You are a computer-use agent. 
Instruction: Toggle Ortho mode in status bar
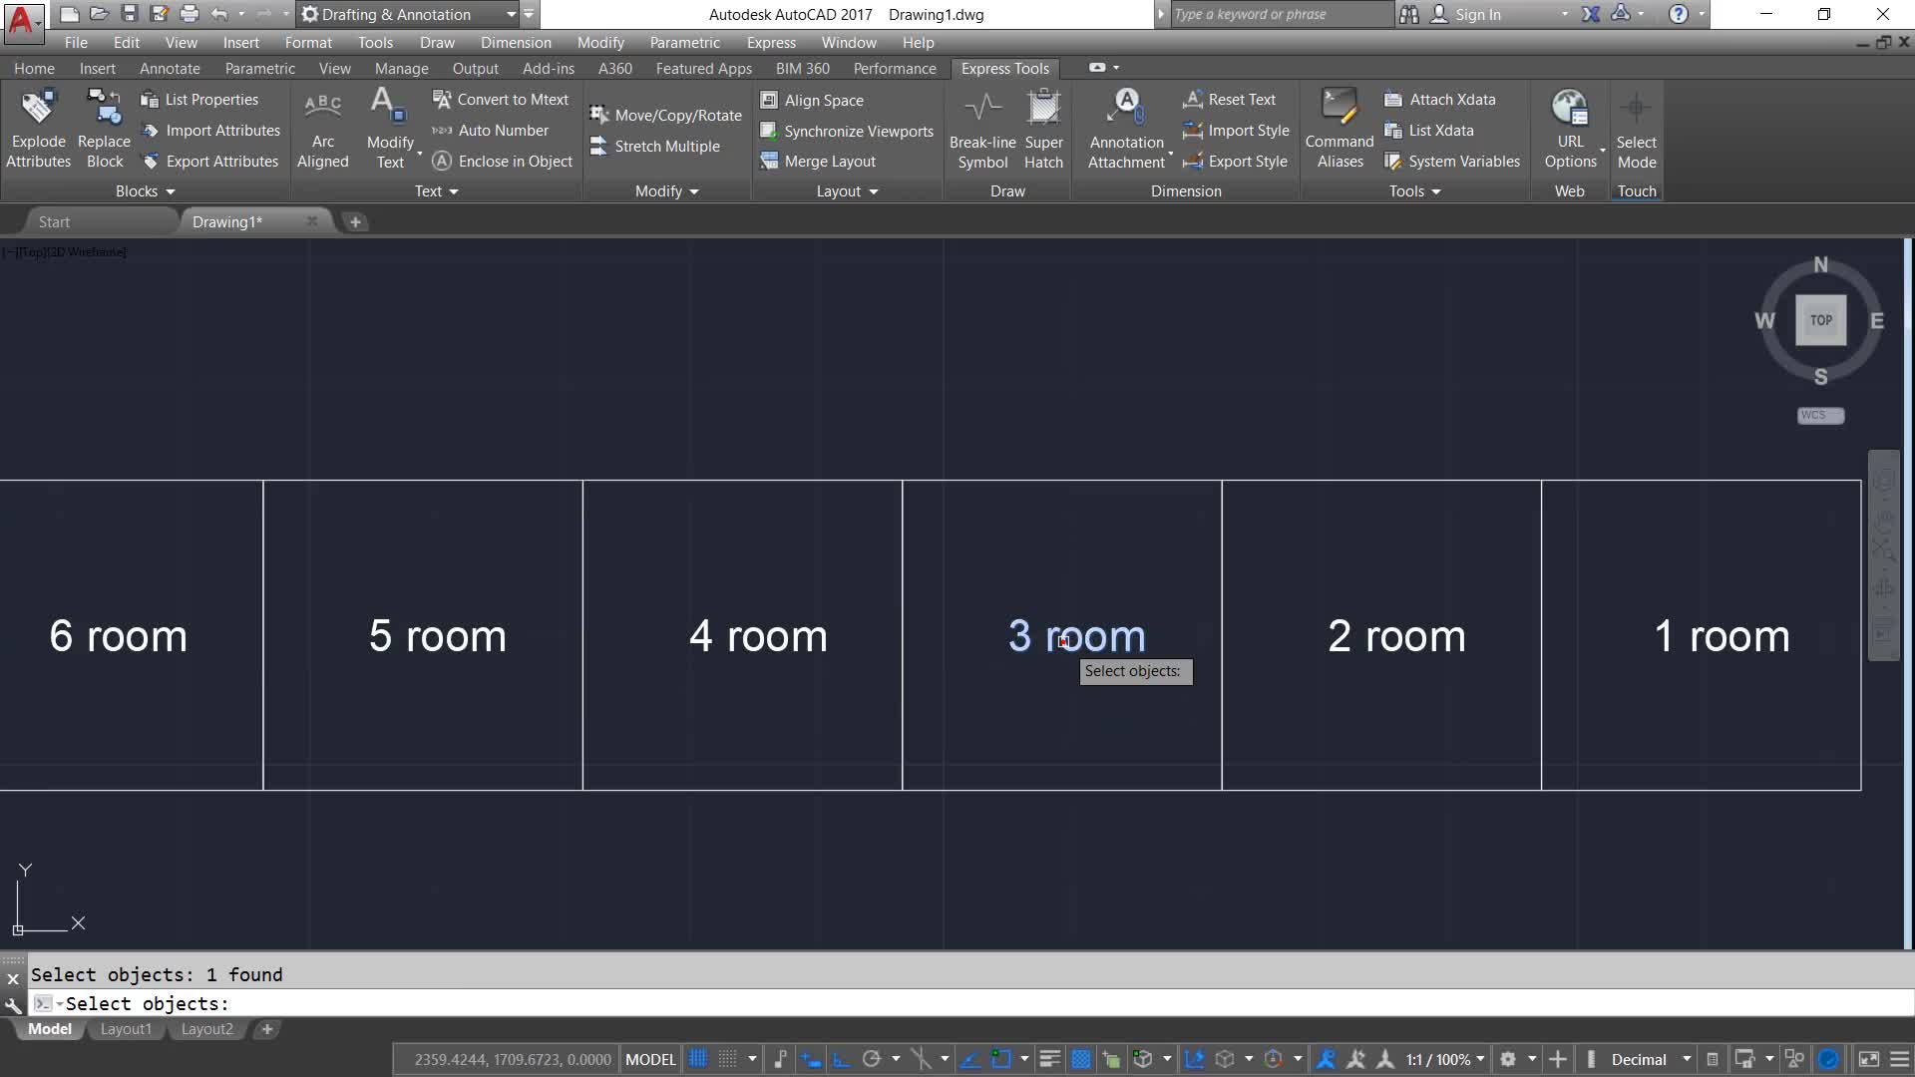pos(841,1059)
